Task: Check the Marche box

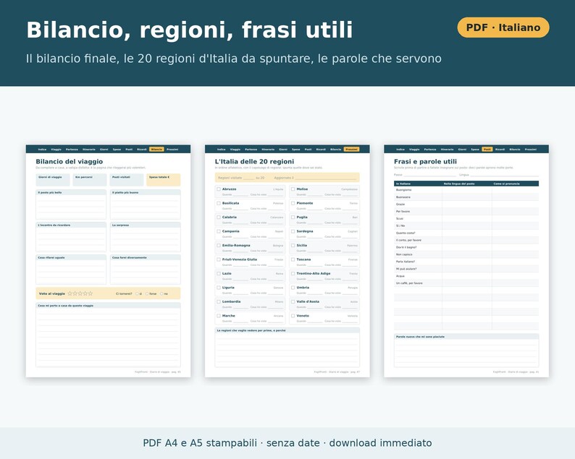Action: (219, 315)
